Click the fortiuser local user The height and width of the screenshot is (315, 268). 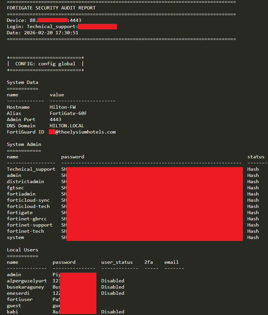[x=20, y=300]
